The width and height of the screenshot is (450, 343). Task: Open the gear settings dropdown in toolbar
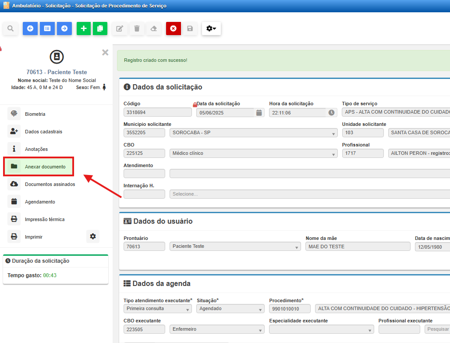click(x=211, y=29)
